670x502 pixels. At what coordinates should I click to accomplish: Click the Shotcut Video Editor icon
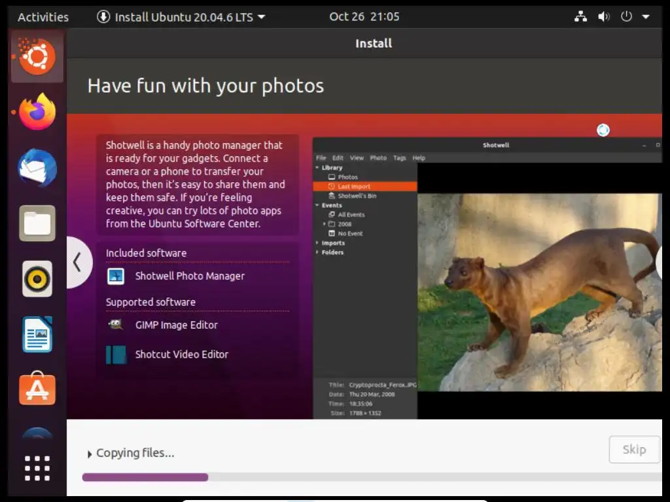(x=116, y=354)
